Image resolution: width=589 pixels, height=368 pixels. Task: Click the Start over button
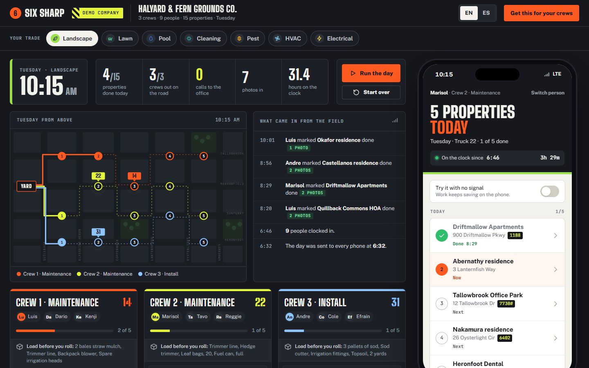(371, 92)
